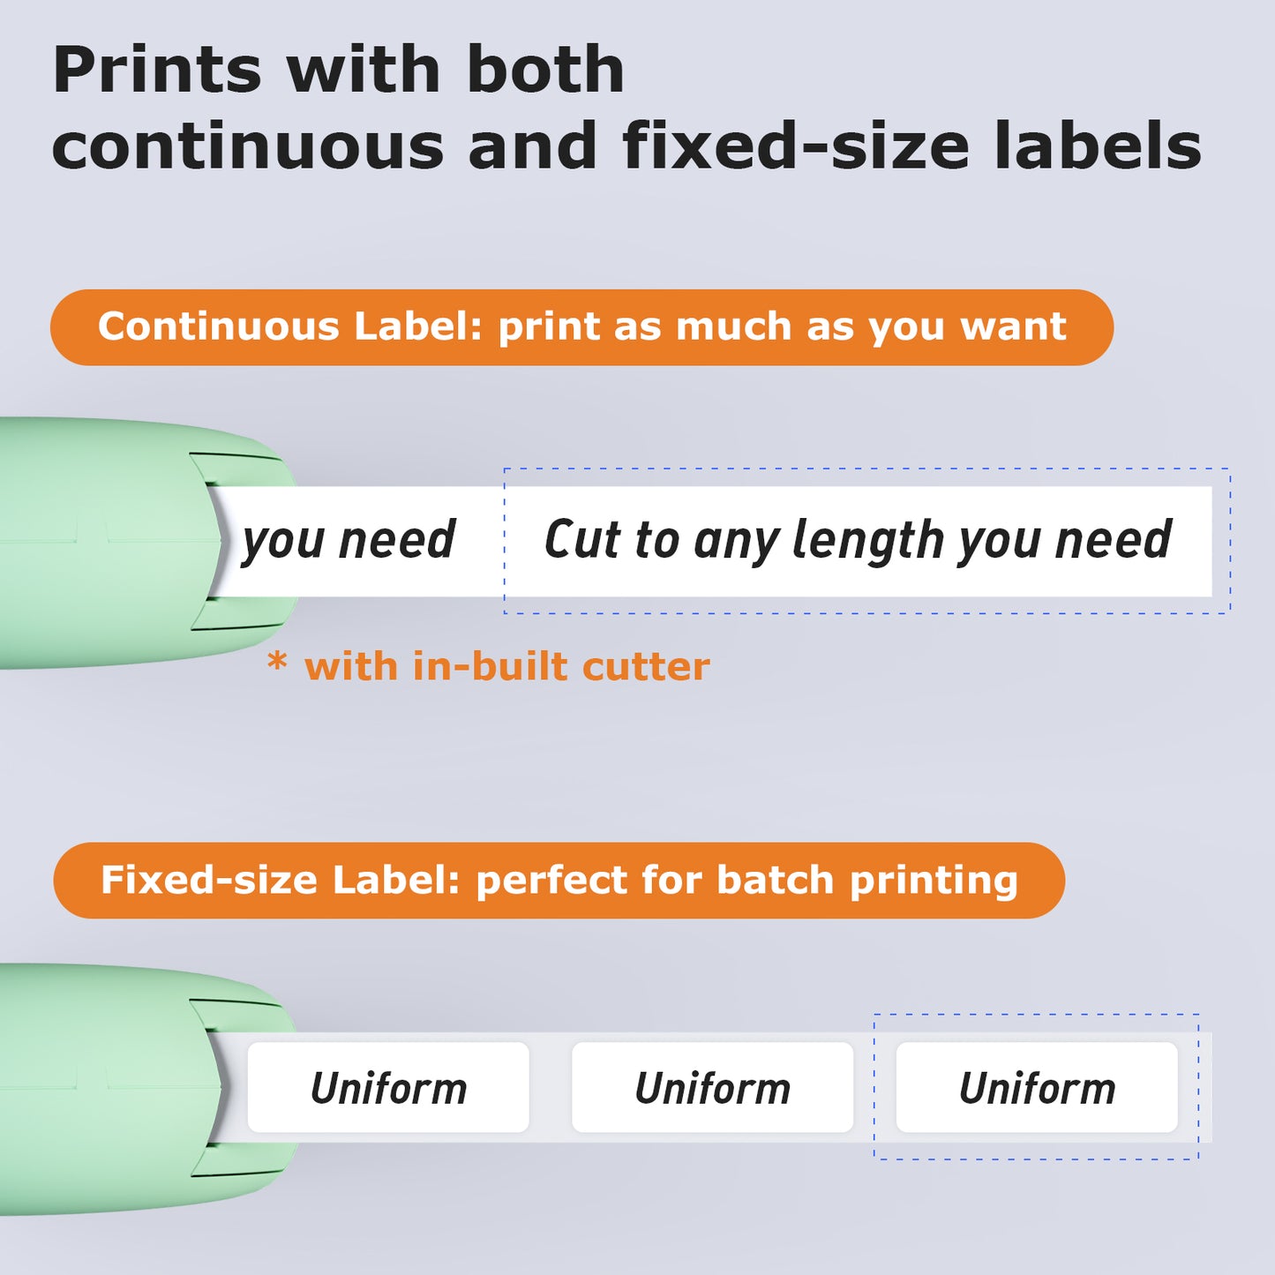Click 'Fixed-size Label:' in the lower orange banner

click(281, 881)
